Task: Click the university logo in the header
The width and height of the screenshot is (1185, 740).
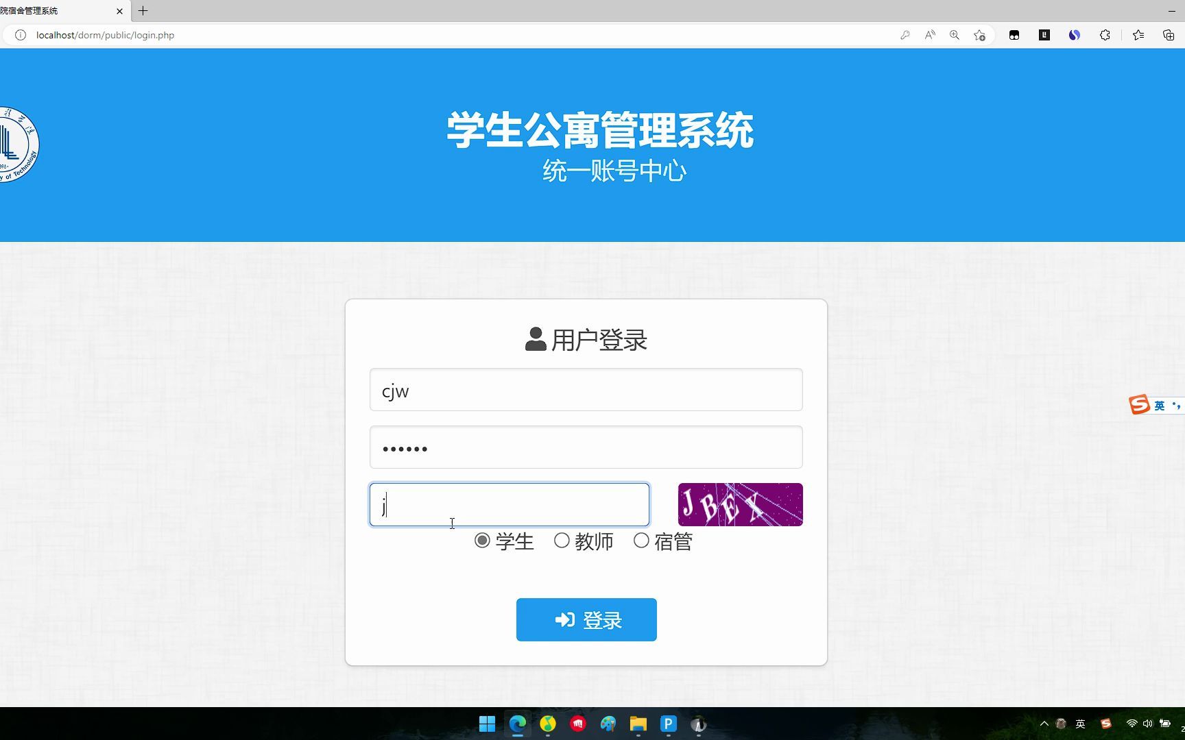Action: click(19, 144)
